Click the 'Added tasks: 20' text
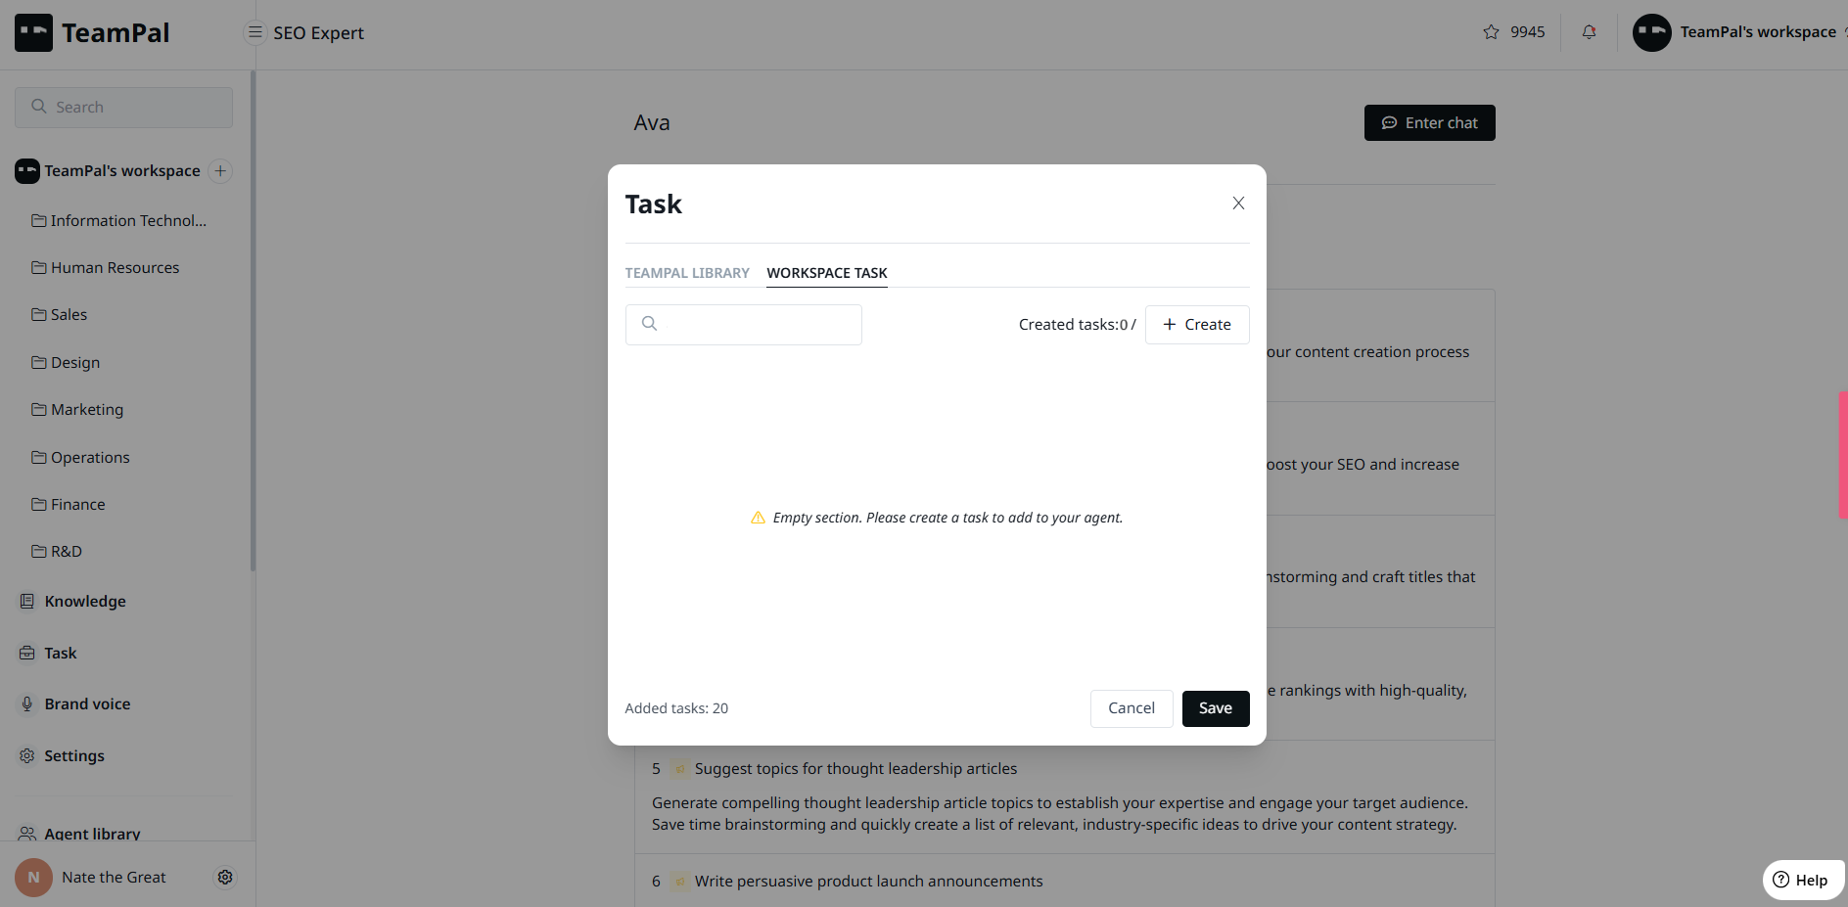Screen dimensions: 1848x907 click(x=676, y=708)
